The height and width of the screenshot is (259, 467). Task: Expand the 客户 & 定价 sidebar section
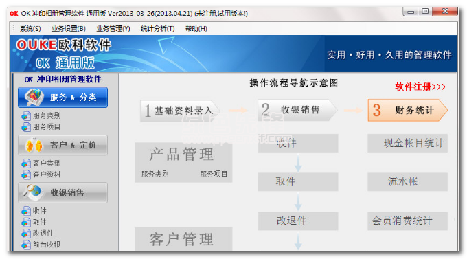pyautogui.click(x=63, y=145)
